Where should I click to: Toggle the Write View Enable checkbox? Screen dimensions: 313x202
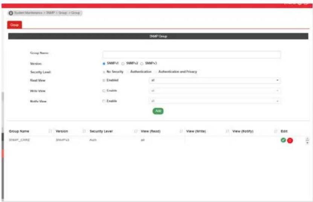coord(104,91)
